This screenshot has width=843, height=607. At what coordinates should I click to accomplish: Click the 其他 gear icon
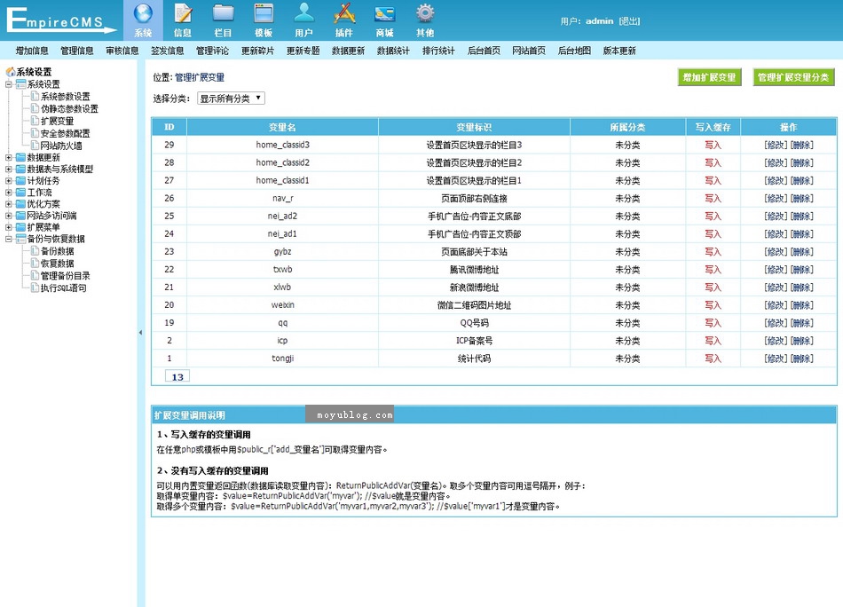point(425,14)
